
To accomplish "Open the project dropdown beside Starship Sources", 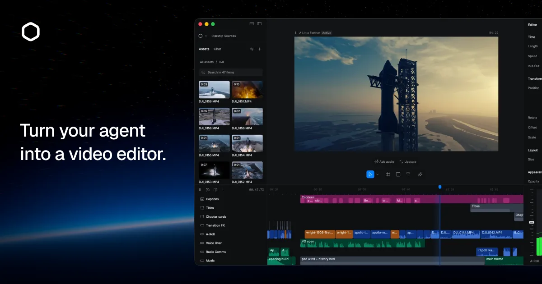I will (206, 36).
